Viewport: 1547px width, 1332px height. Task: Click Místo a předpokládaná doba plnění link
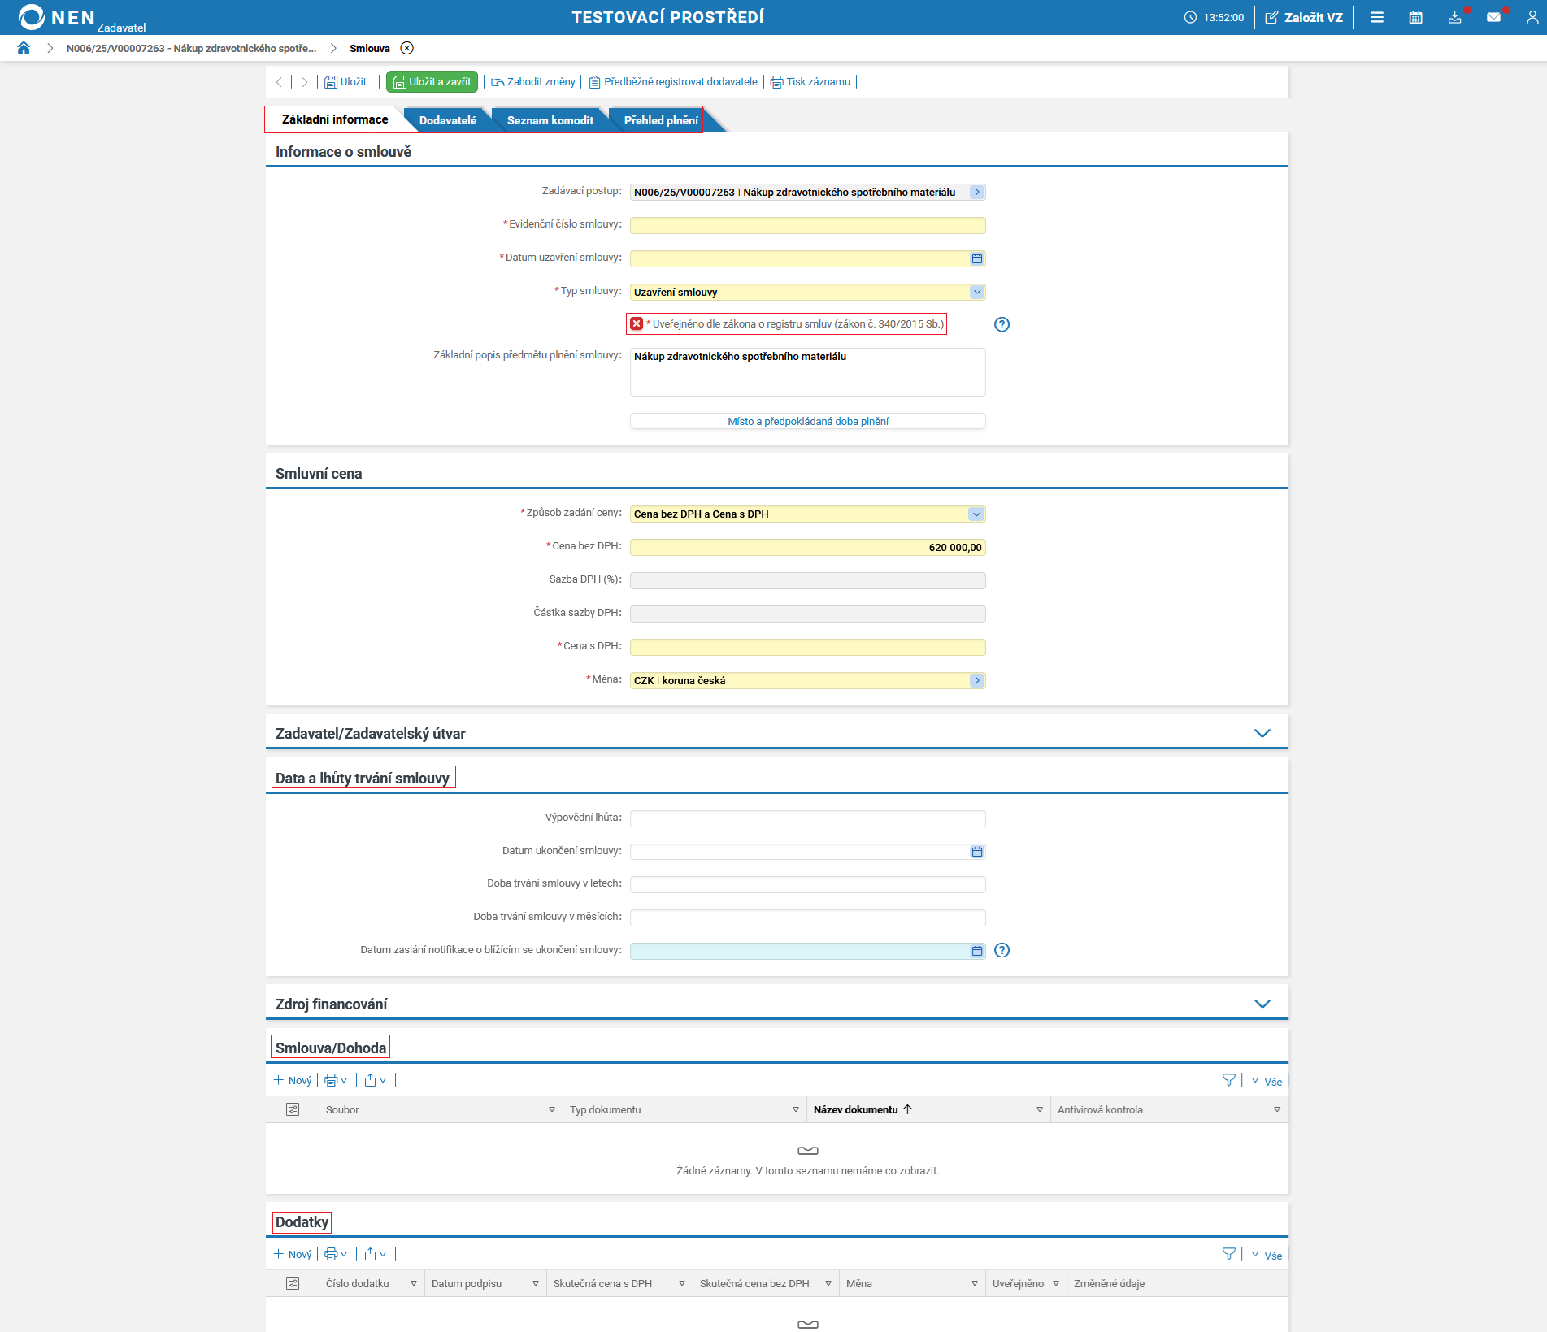(x=807, y=421)
